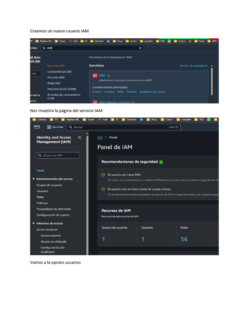Collapse the Administración del acceso section
Screen dimensions: 249x332
click(33, 179)
